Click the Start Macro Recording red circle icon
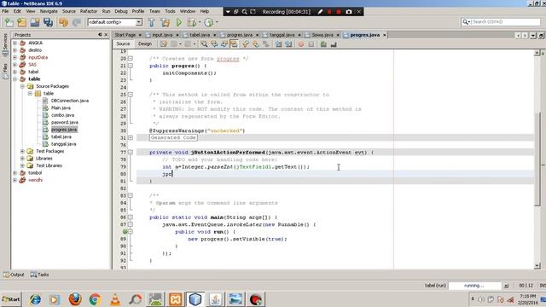The image size is (546, 307). point(301,44)
